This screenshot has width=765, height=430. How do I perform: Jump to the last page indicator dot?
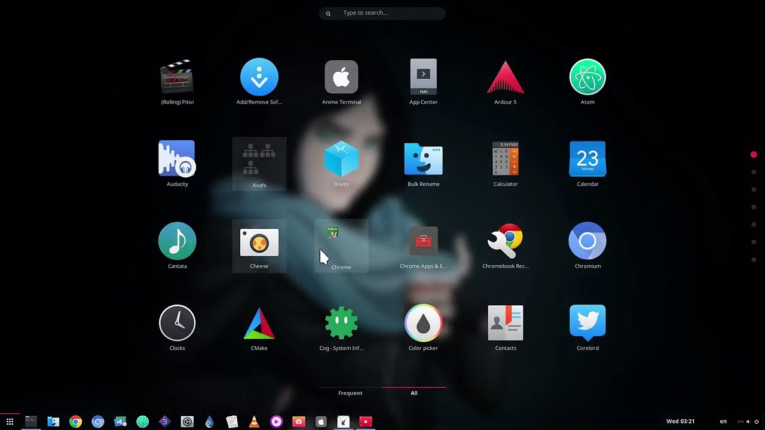[754, 260]
